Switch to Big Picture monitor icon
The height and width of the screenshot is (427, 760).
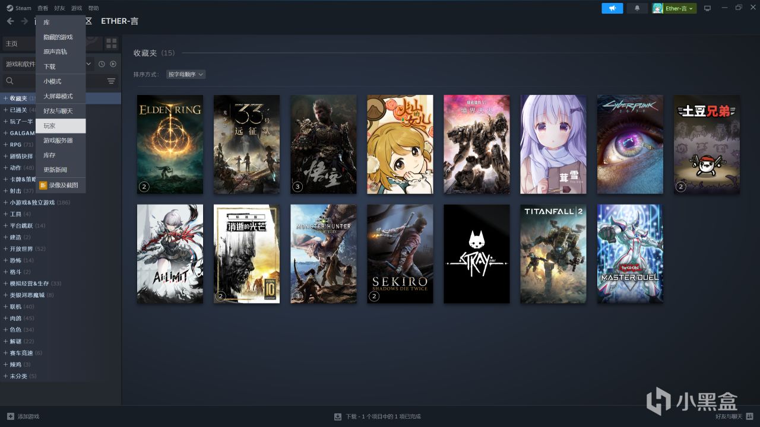click(x=707, y=8)
